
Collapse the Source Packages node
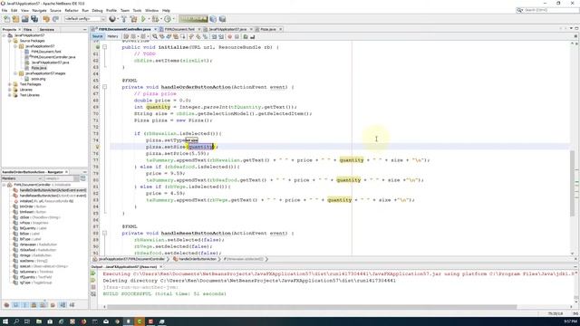(10, 41)
